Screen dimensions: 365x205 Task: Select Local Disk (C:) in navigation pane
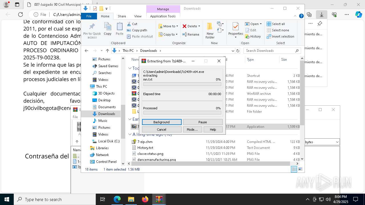pyautogui.click(x=106, y=141)
